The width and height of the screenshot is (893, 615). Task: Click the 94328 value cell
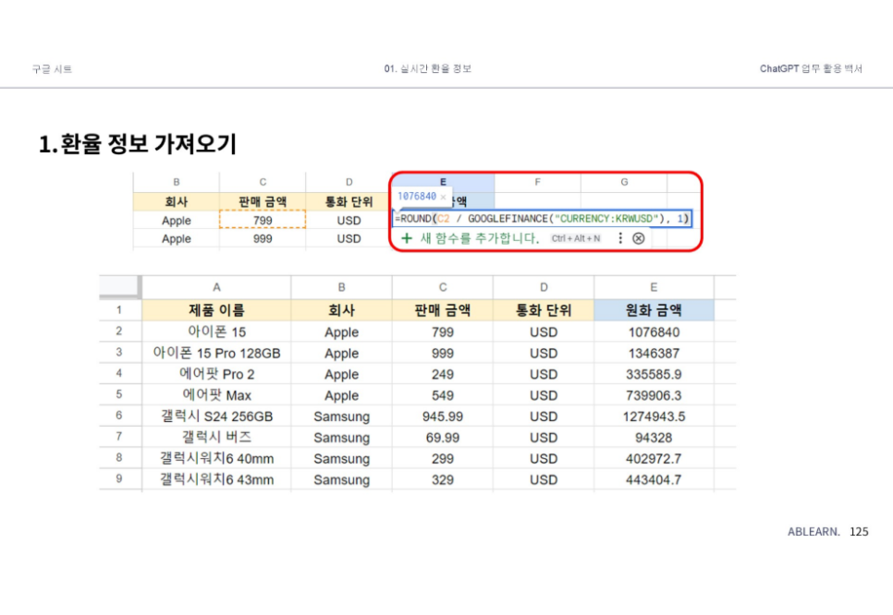(654, 437)
